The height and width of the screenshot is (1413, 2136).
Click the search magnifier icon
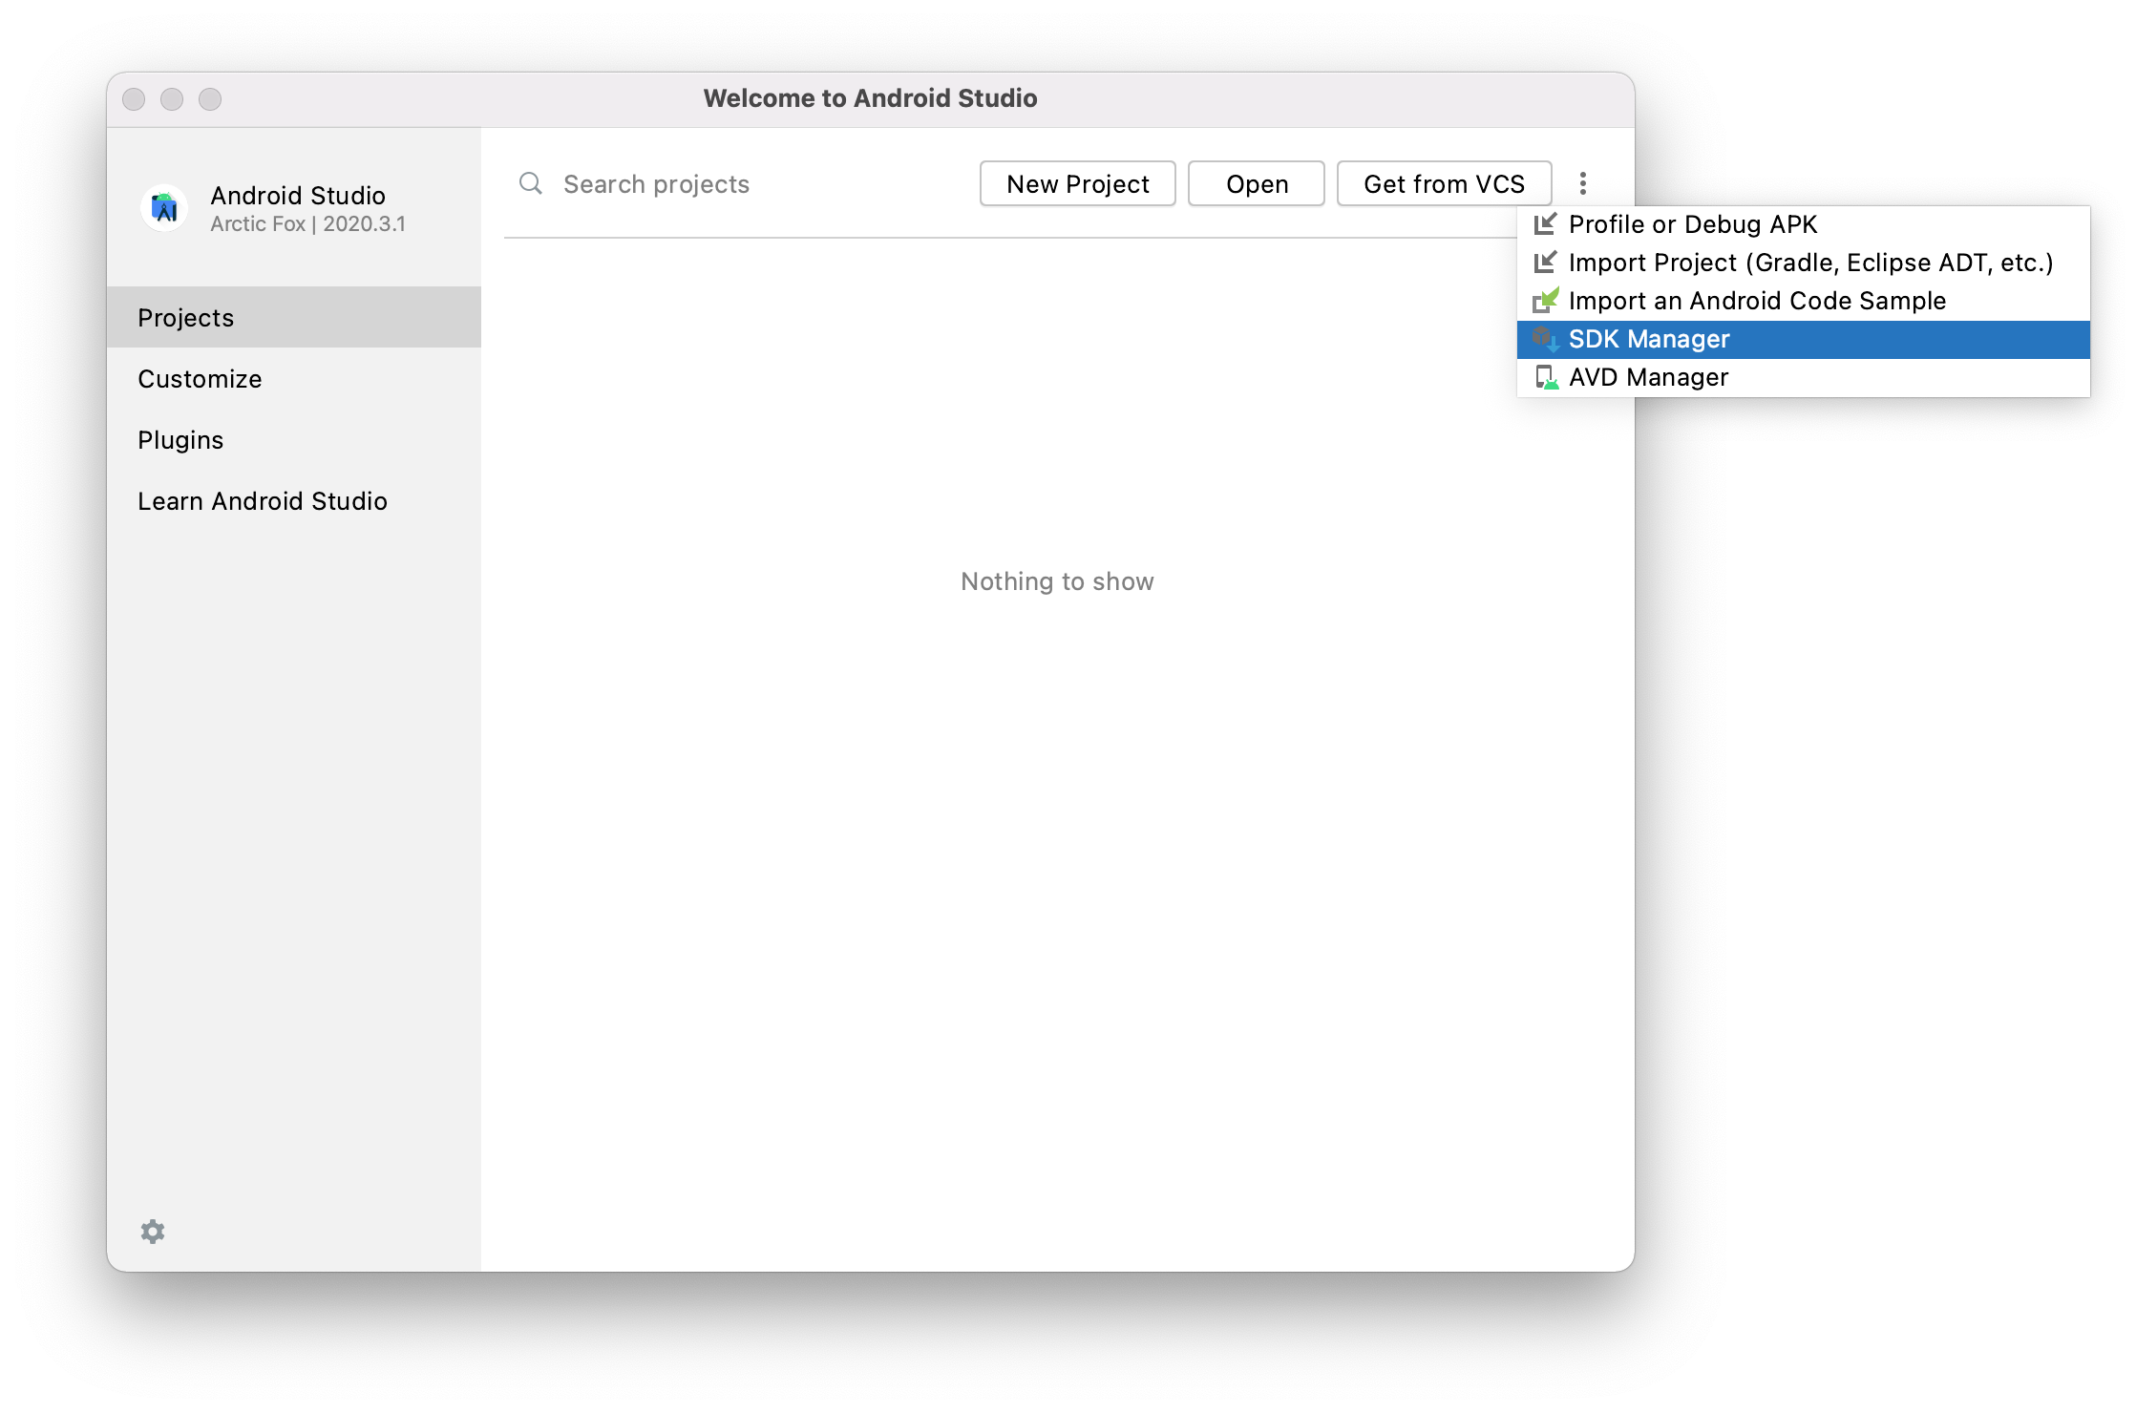pos(531,183)
